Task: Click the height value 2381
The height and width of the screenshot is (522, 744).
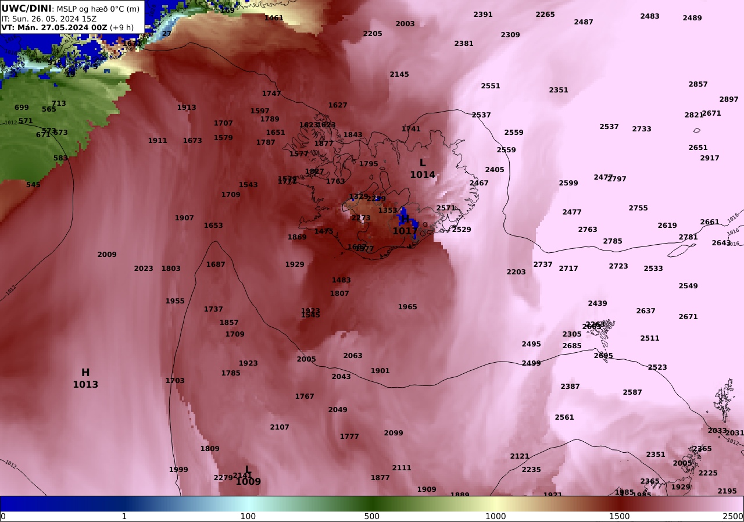Action: pos(464,44)
